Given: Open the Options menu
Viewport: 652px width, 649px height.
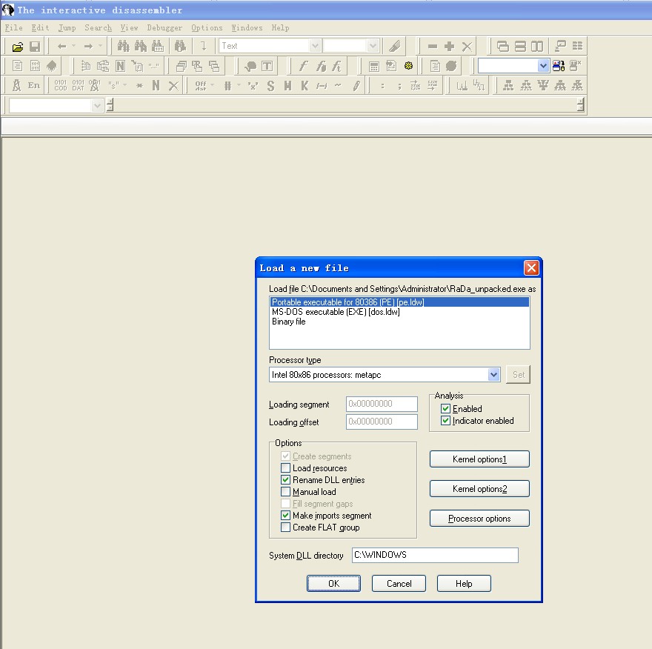Looking at the screenshot, I should pos(207,28).
